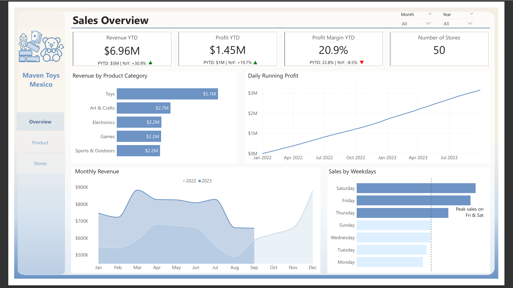
Task: Select the Toys bar showing $5.1M
Action: (x=167, y=94)
